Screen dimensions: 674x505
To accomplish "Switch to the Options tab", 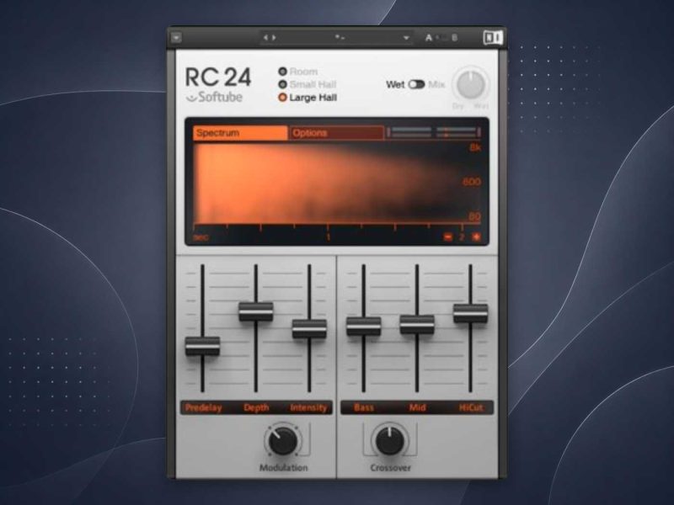I will tap(336, 133).
